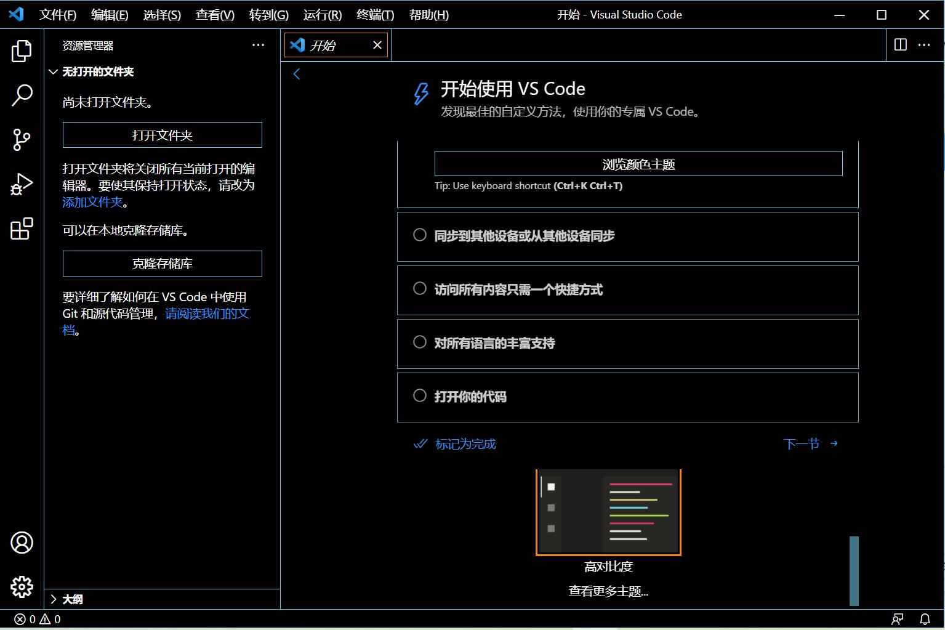Open the 终端(T) menu

[375, 15]
